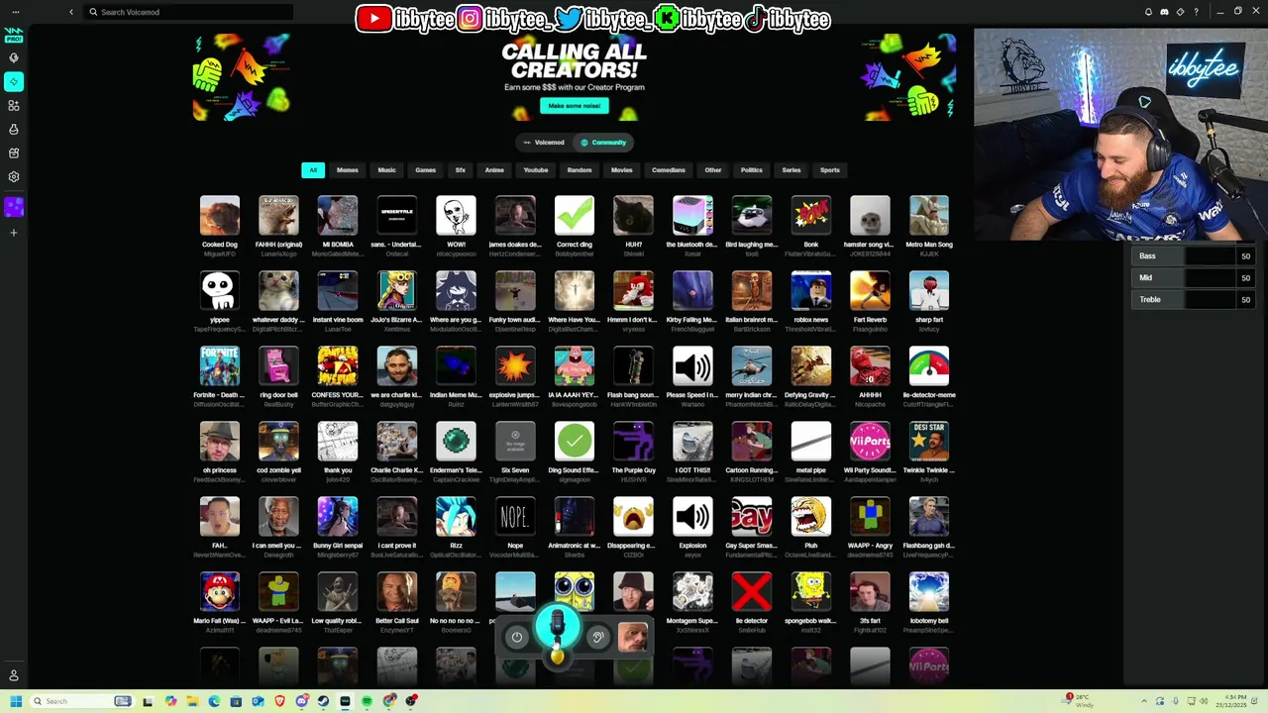Filter sounds by Comedians category

coord(669,170)
